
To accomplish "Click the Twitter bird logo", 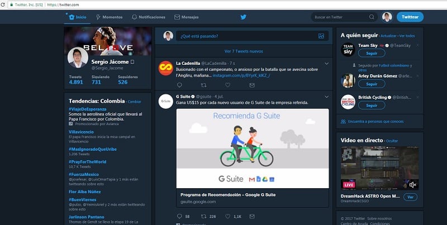I will [x=243, y=17].
